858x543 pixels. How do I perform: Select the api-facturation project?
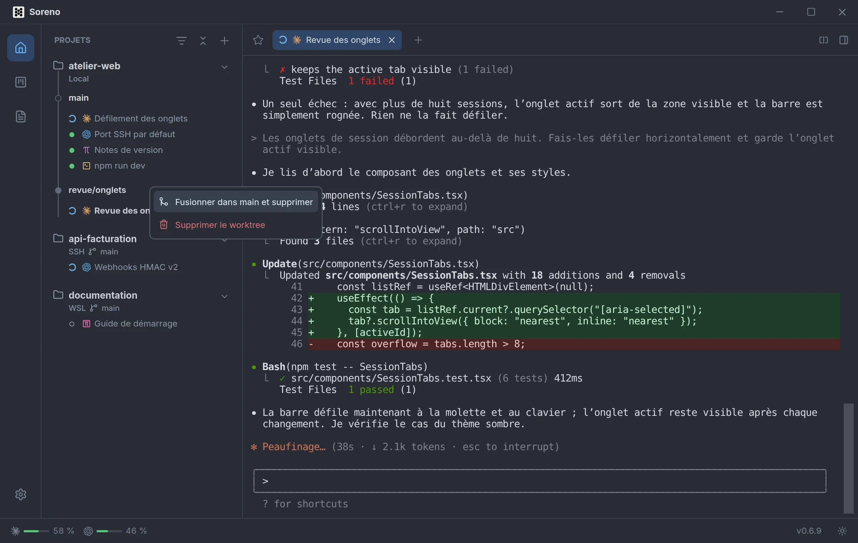point(103,239)
